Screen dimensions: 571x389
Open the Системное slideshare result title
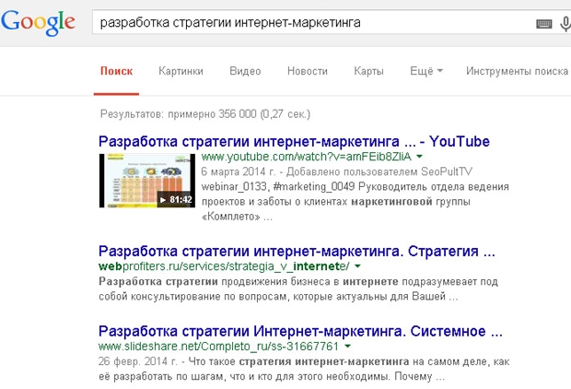[x=300, y=332]
